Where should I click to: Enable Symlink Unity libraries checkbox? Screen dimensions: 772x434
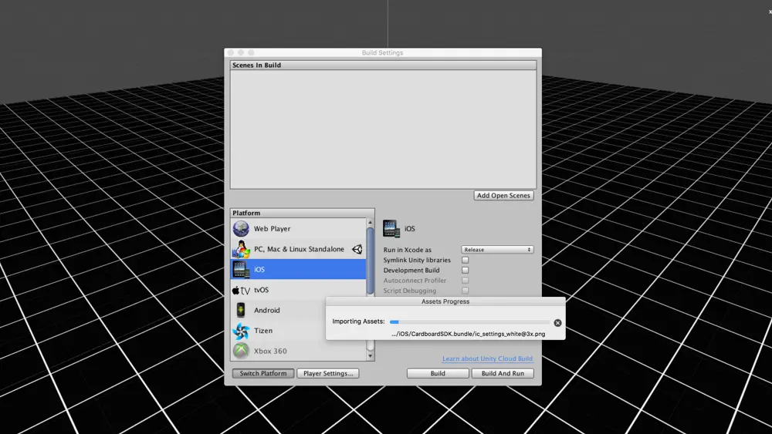pos(466,260)
